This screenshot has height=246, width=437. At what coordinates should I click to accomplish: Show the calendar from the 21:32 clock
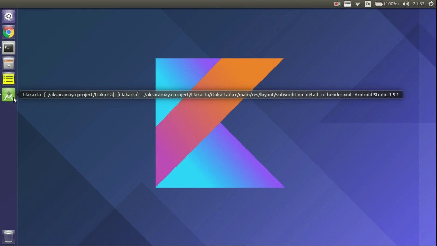(419, 4)
